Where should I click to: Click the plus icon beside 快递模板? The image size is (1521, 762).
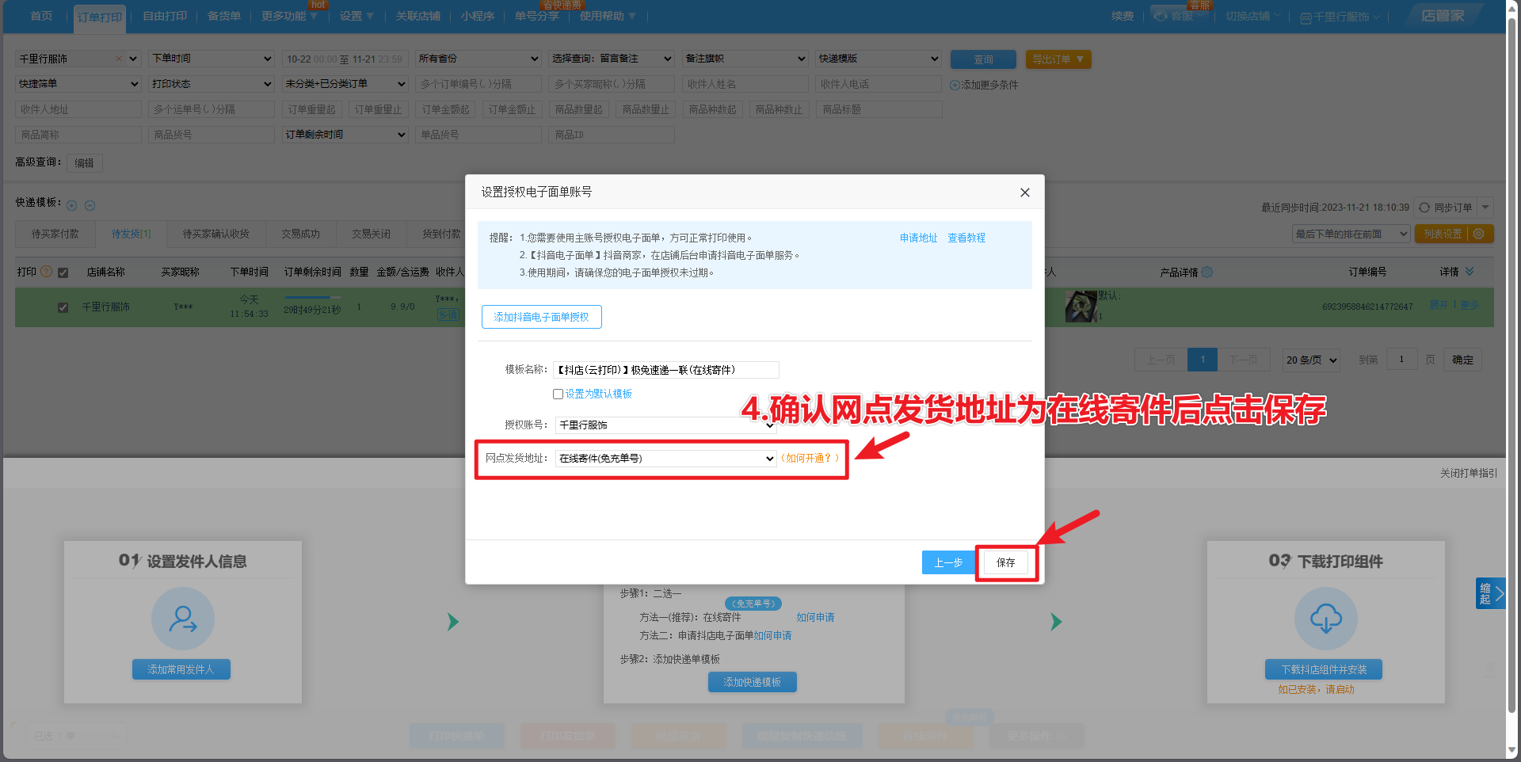pos(72,206)
